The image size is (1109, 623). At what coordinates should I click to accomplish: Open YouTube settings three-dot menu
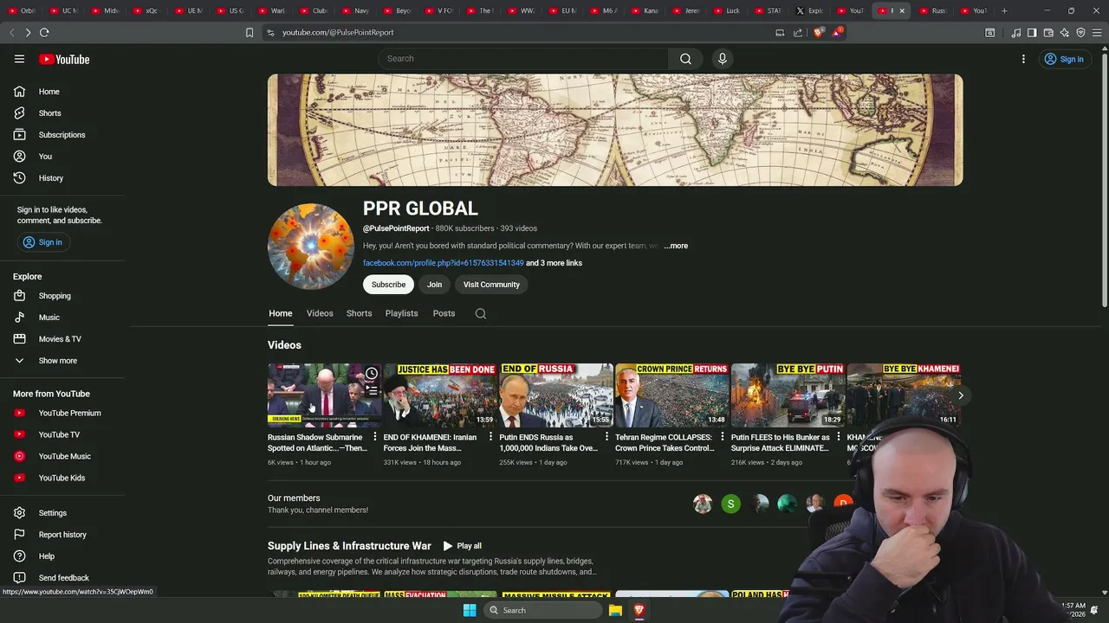[x=1023, y=59]
